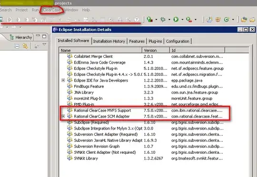Click the External Tools run icon
The height and width of the screenshot is (177, 257).
tap(189, 19)
